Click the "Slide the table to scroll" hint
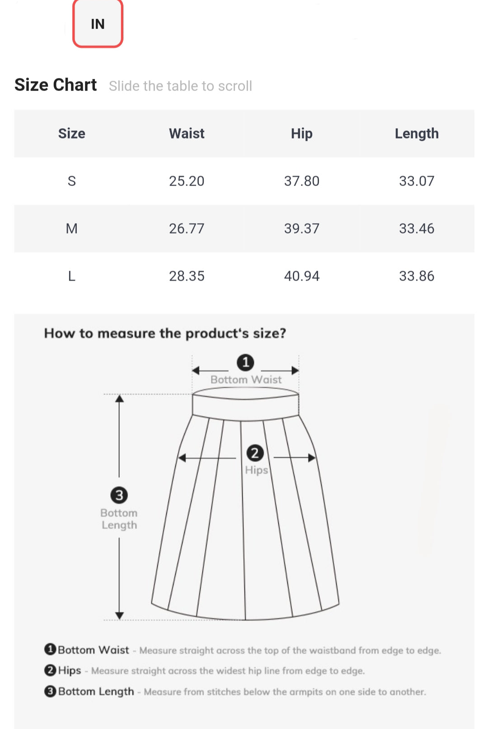Image resolution: width=488 pixels, height=729 pixels. 180,86
